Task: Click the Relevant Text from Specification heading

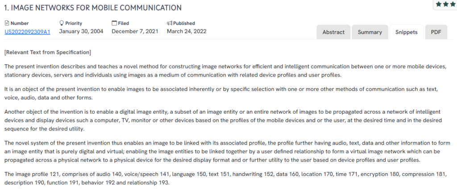Action: pyautogui.click(x=47, y=52)
